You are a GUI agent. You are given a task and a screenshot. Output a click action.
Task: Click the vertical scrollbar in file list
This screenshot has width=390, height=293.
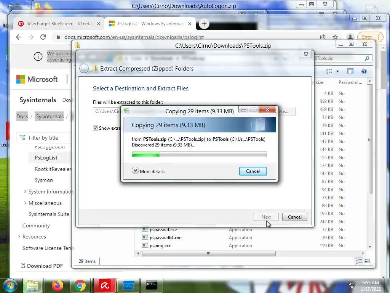pyautogui.click(x=369, y=139)
